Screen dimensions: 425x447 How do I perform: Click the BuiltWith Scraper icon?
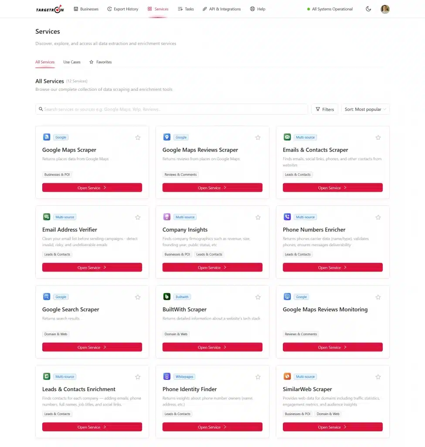point(167,297)
